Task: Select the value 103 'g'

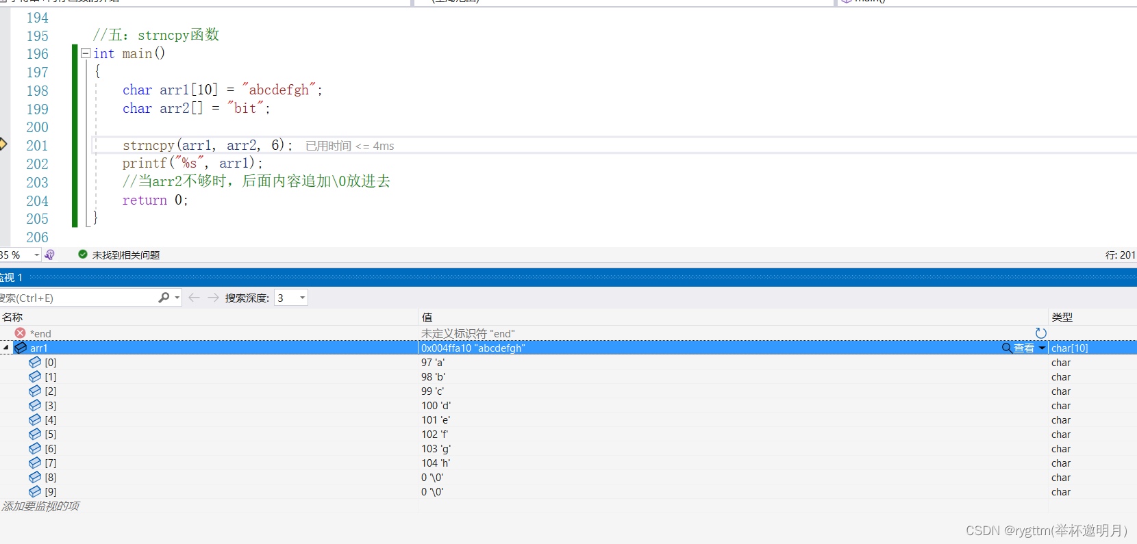Action: [x=436, y=449]
